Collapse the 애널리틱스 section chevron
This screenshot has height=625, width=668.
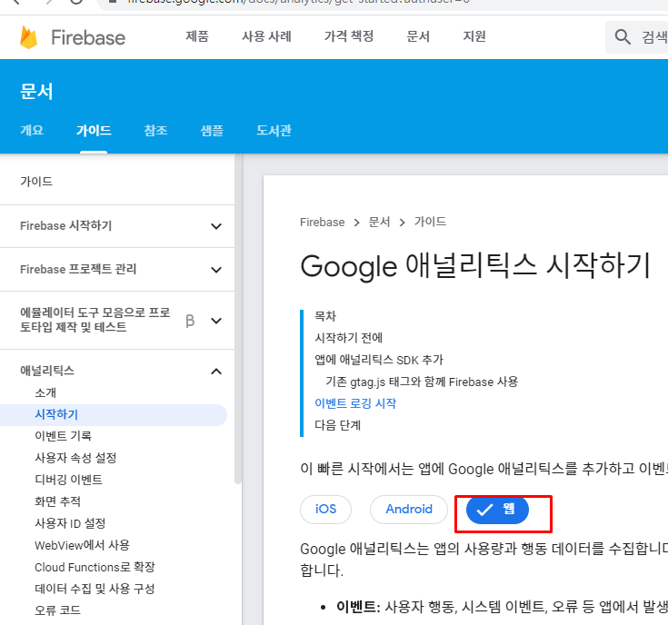pos(216,372)
